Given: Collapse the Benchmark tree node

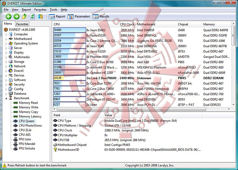Looking at the screenshot, I should click(6, 98).
